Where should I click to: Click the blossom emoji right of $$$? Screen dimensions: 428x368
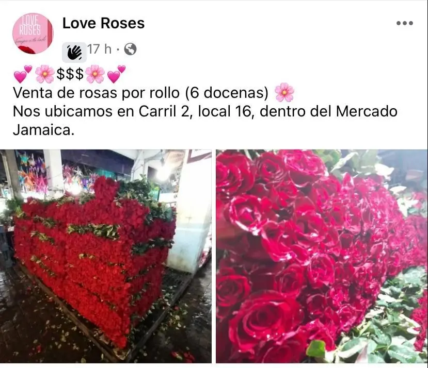pyautogui.click(x=96, y=74)
